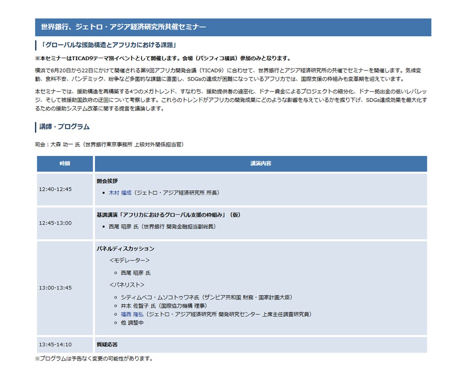Image resolution: width=453 pixels, height=375 pixels.
Task: Click the 他 調整中 list entry
Action: 132,323
